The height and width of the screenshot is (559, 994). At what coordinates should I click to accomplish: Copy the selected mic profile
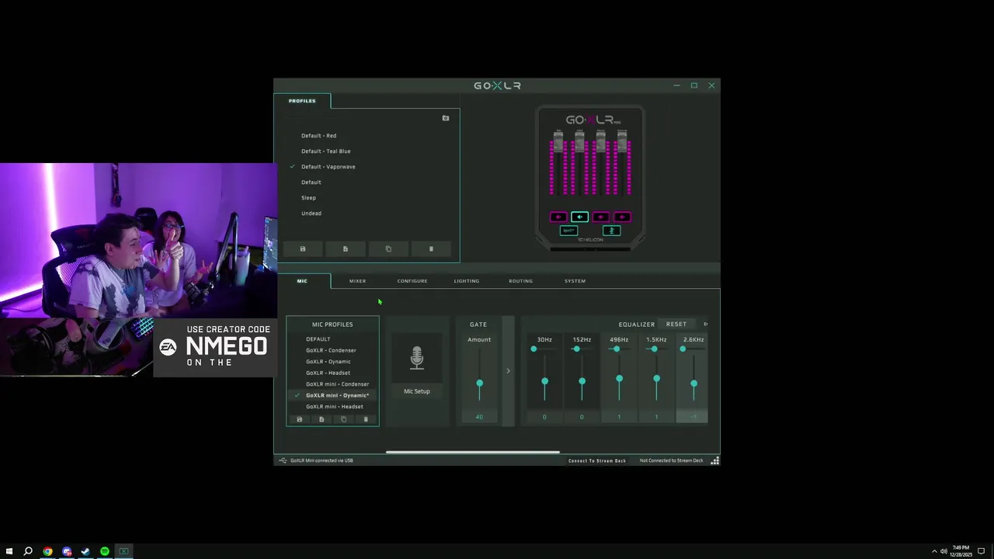[344, 419]
